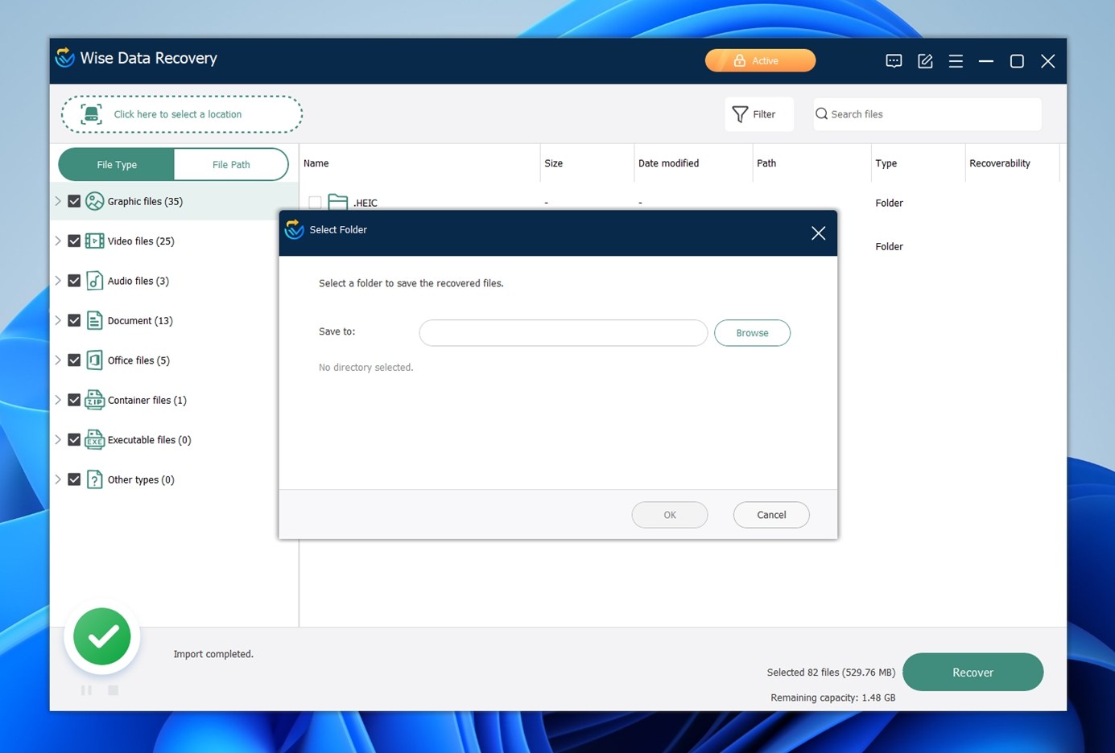
Task: Click the Executable files EXE icon
Action: (x=95, y=439)
